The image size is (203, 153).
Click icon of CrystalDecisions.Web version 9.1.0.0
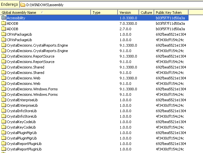(4, 83)
